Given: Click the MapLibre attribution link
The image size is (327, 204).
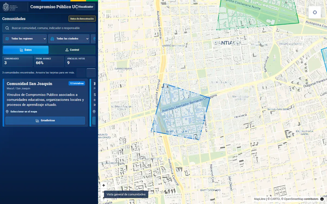Looking at the screenshot, I should click(260, 199).
